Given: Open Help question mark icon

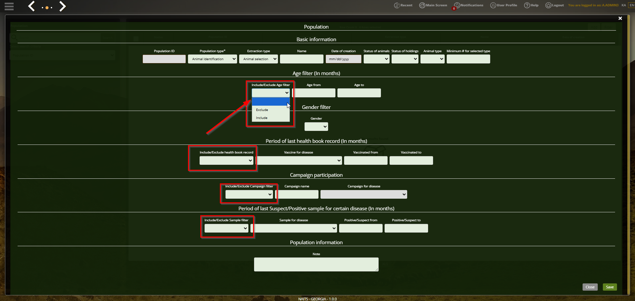Looking at the screenshot, I should point(527,5).
